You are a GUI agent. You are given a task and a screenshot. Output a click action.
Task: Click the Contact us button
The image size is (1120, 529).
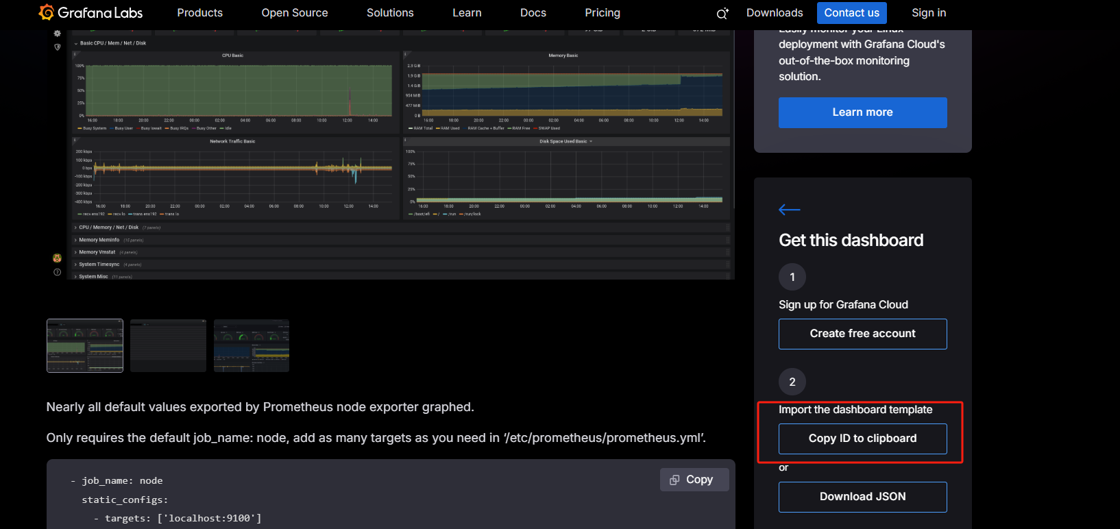[x=852, y=13]
